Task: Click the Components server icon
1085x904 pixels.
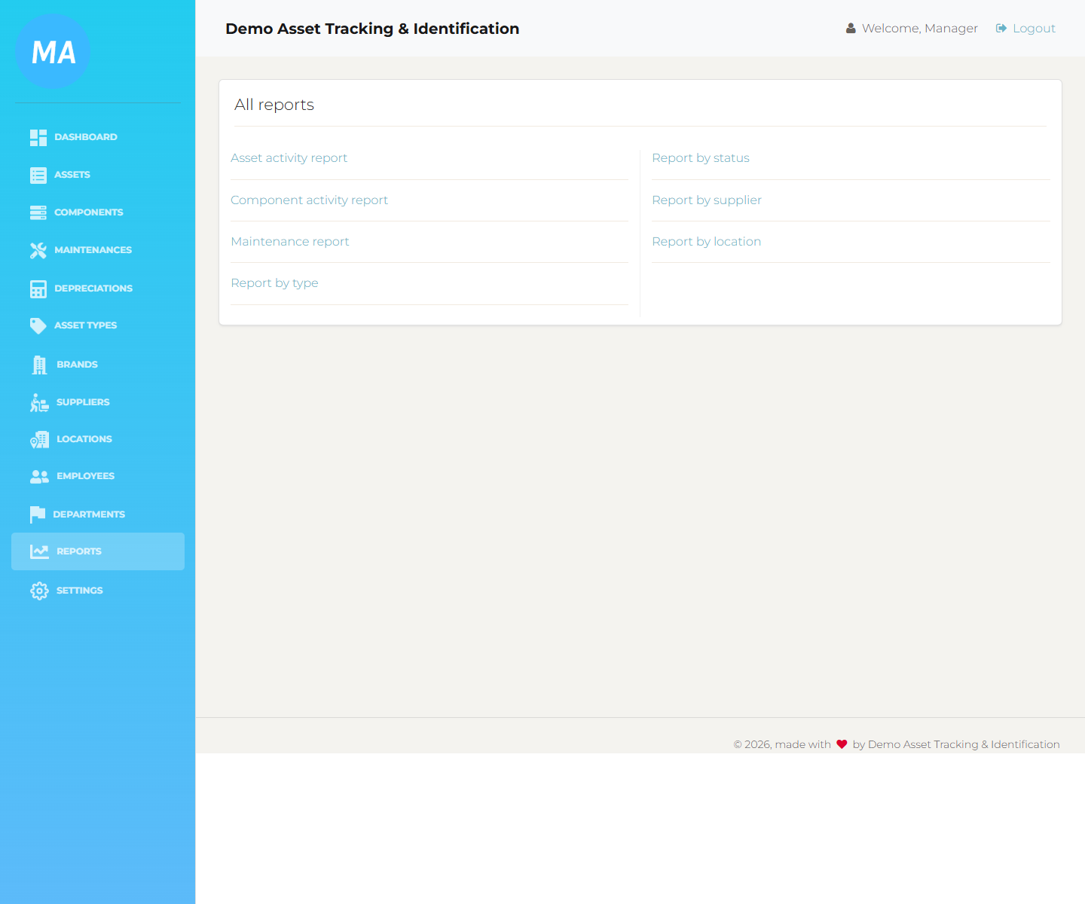Action: (38, 212)
